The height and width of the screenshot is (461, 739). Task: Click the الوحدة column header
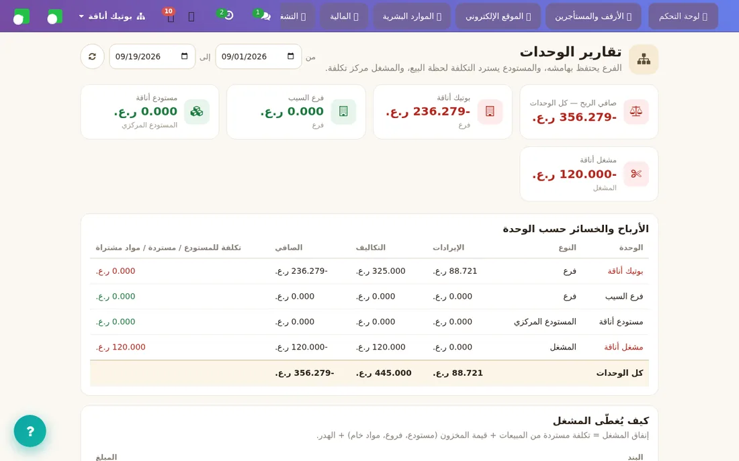[x=631, y=248]
